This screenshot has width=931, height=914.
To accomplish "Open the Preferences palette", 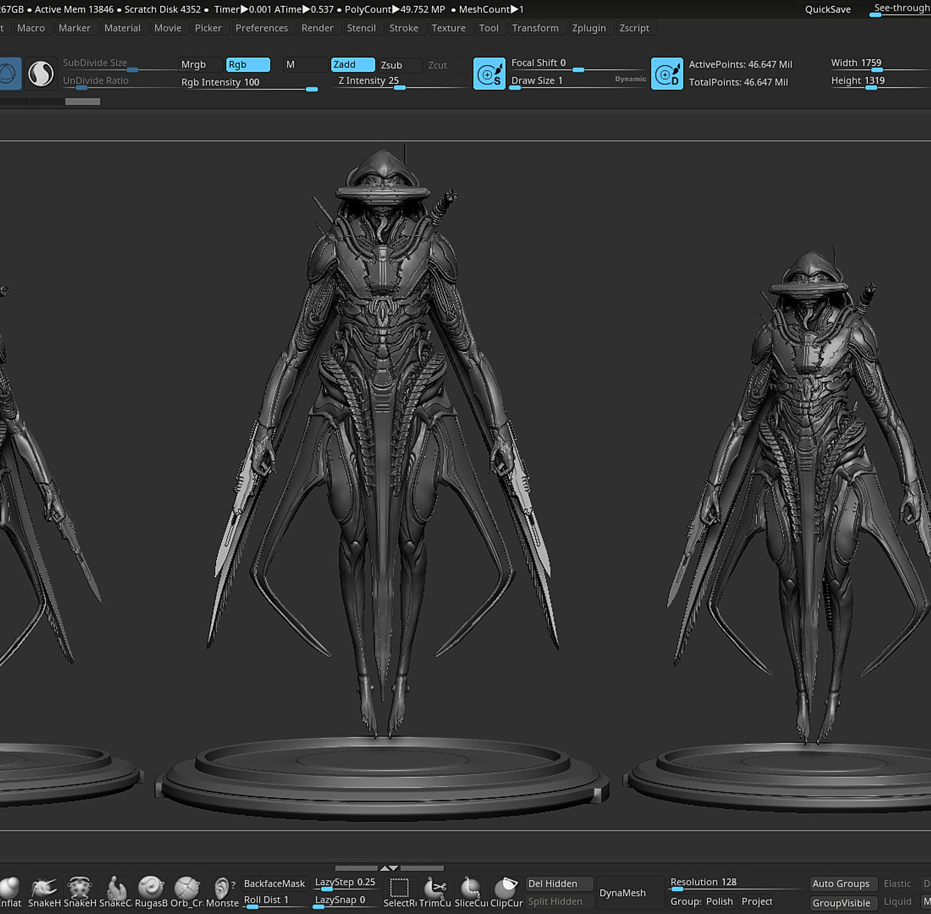I will pyautogui.click(x=261, y=28).
